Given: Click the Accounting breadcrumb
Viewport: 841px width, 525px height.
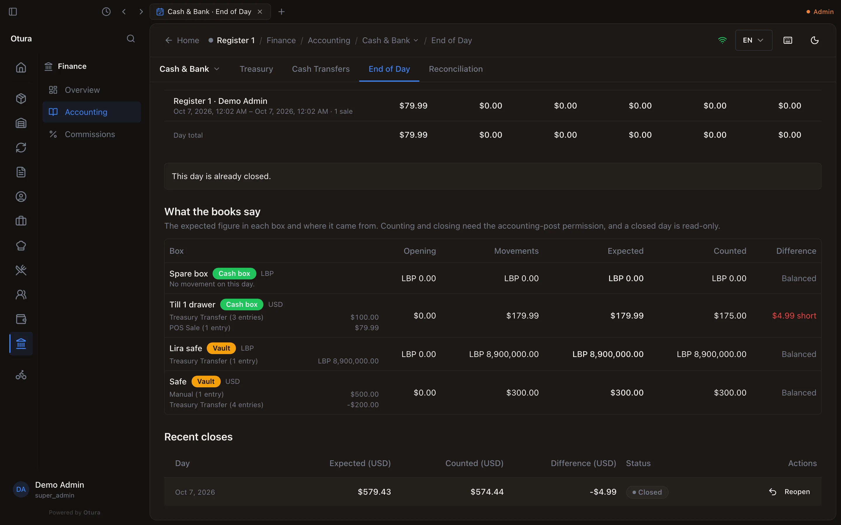Looking at the screenshot, I should (329, 40).
